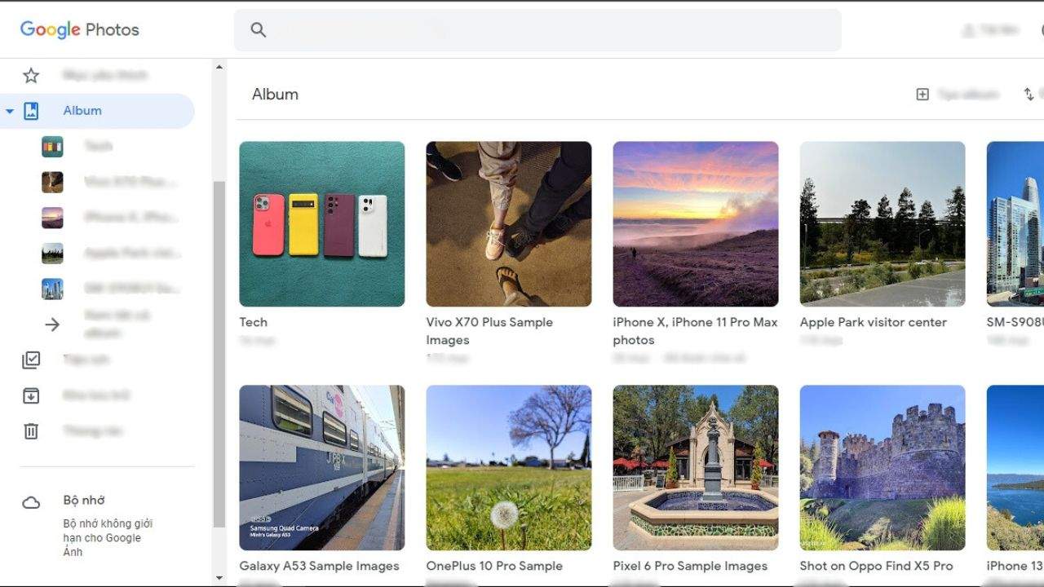The width and height of the screenshot is (1044, 587).
Task: Click the cloud storage icon
Action: [x=31, y=503]
